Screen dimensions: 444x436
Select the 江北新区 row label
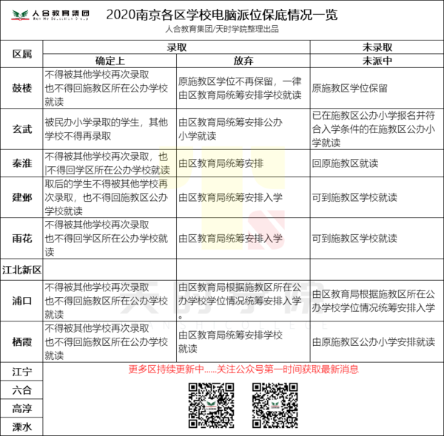tap(21, 270)
